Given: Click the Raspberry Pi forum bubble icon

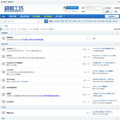Looking at the screenshot, I should pos(3,64).
